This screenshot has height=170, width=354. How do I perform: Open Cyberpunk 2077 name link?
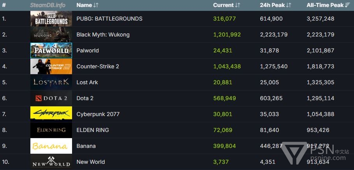click(x=98, y=114)
